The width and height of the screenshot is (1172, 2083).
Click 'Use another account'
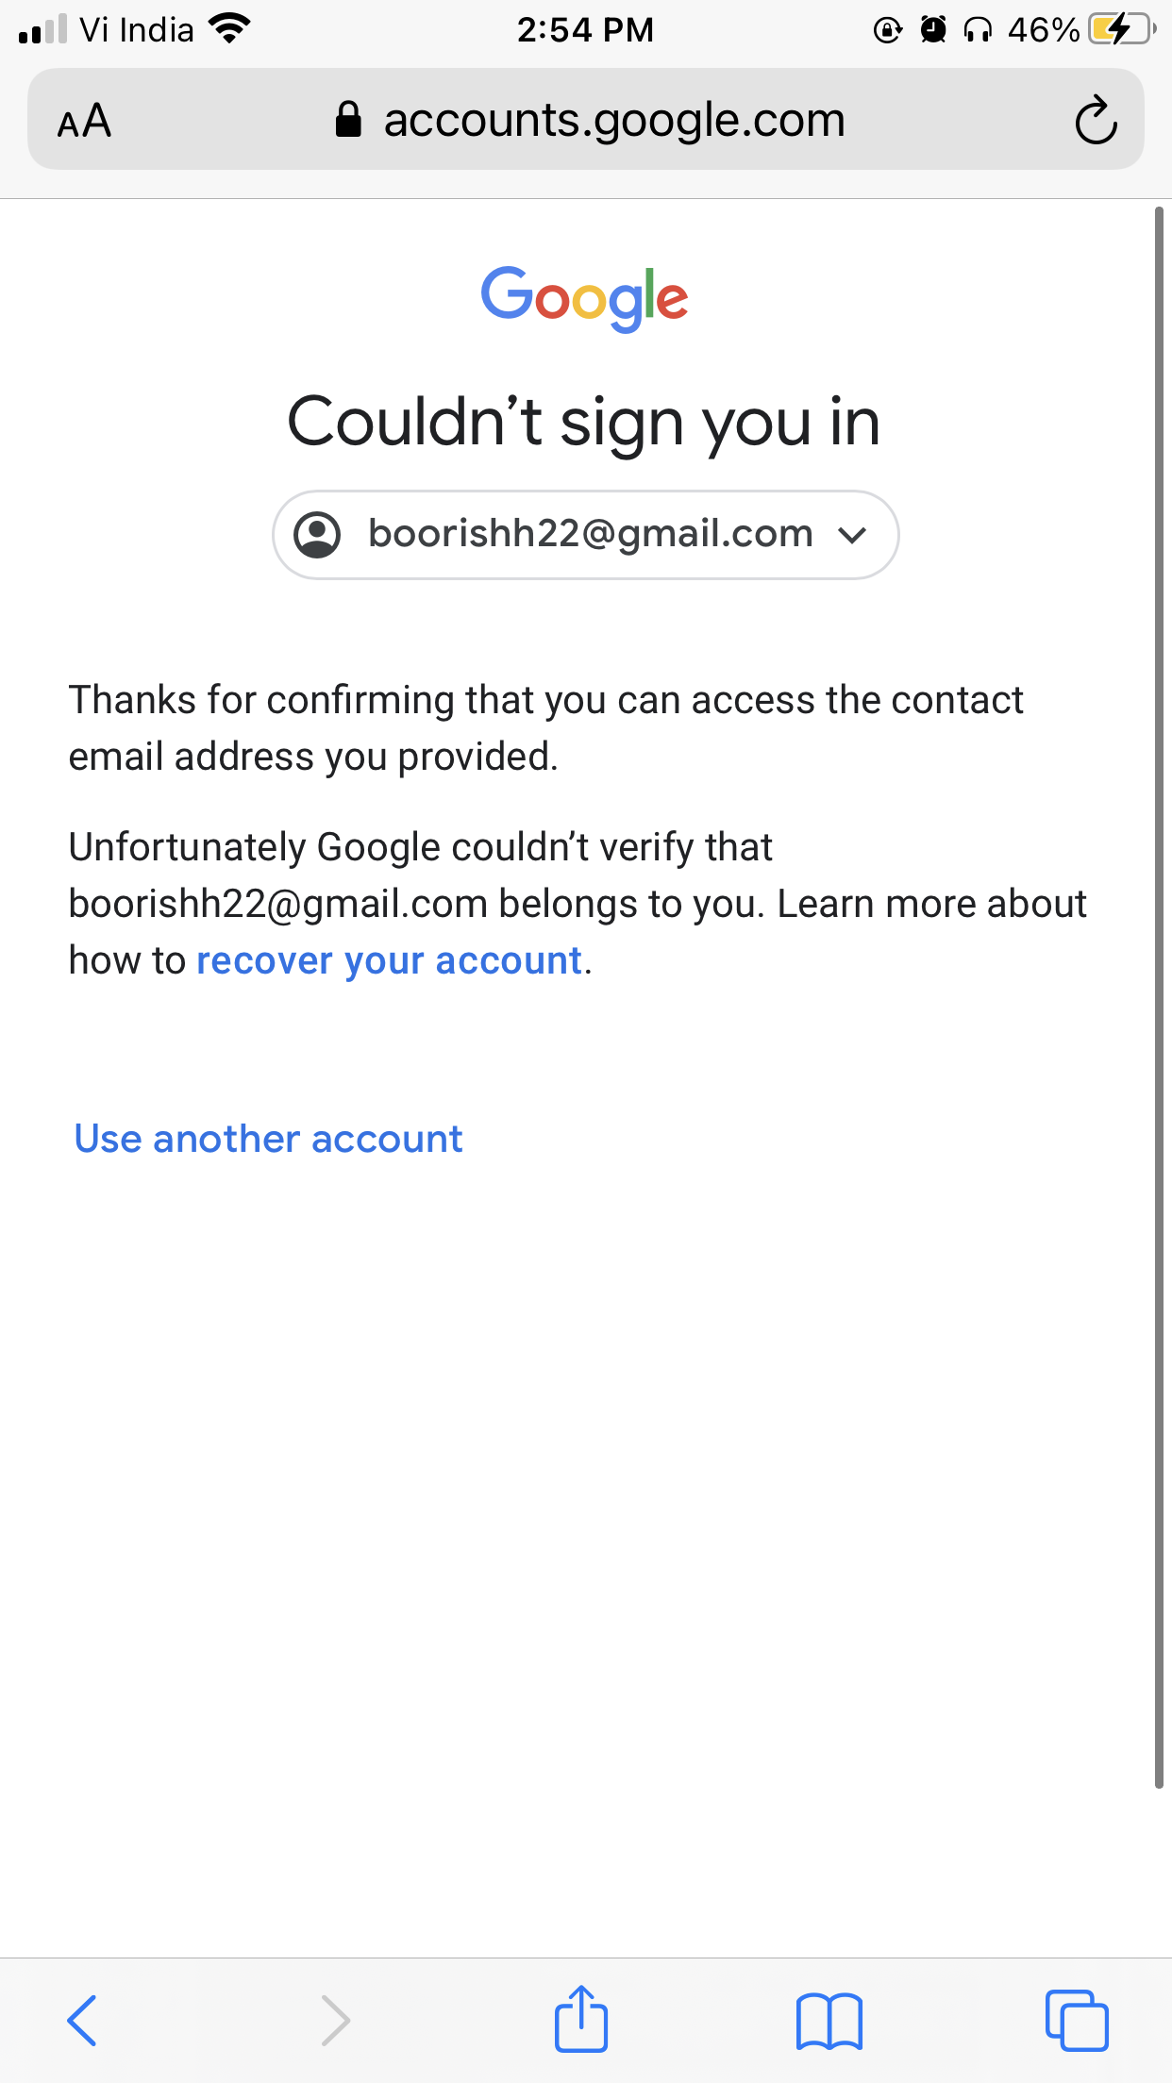(269, 1139)
